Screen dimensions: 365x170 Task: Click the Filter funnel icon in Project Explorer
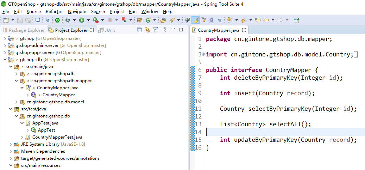click(155, 30)
